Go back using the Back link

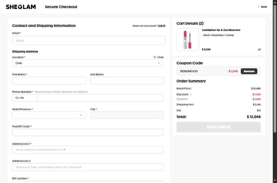262,7
